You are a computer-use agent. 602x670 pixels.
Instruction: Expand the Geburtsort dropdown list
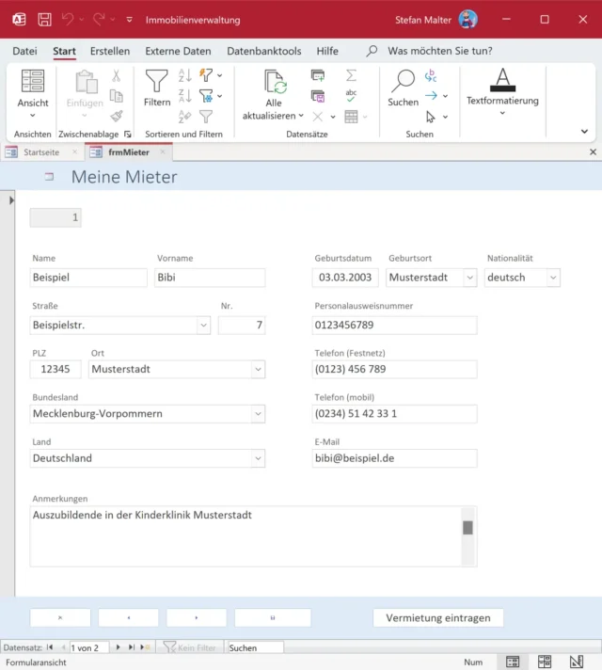point(469,278)
